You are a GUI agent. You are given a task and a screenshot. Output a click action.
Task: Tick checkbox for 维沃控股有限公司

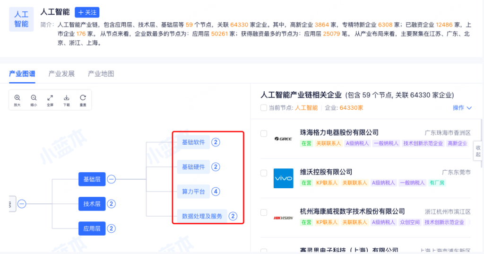tap(264, 173)
